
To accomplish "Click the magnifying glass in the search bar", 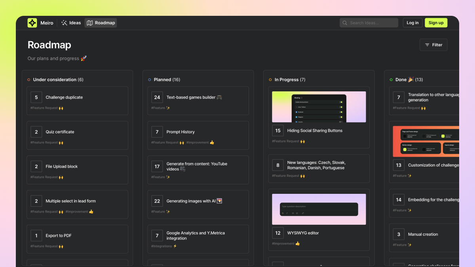I will click(x=344, y=23).
